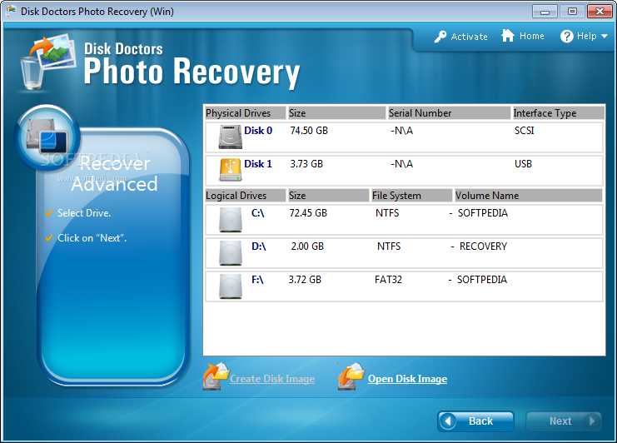Click SOFTPEDIA volume name in C:\ row
617x443 pixels.
(483, 213)
